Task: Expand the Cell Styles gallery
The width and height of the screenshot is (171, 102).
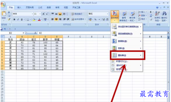Action: coord(132,16)
